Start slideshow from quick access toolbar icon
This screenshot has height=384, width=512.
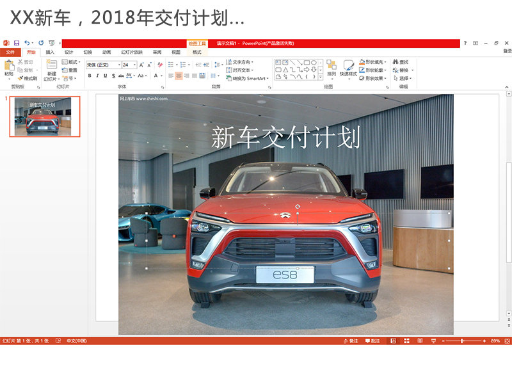coord(52,43)
